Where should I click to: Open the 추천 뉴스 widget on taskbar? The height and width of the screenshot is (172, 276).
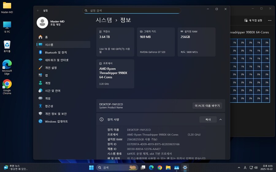[x=16, y=167]
